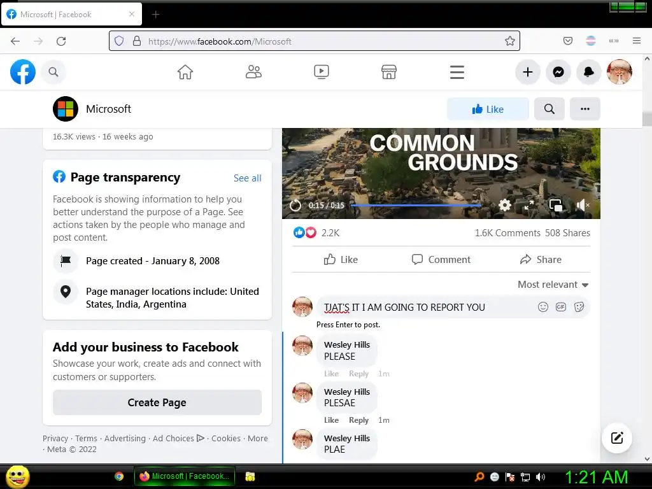The height and width of the screenshot is (489, 652).
Task: Bookmark this page with star icon
Action: coord(510,41)
